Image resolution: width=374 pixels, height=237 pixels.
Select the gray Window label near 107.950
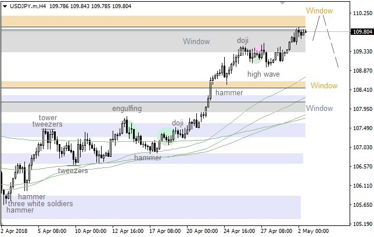319,108
